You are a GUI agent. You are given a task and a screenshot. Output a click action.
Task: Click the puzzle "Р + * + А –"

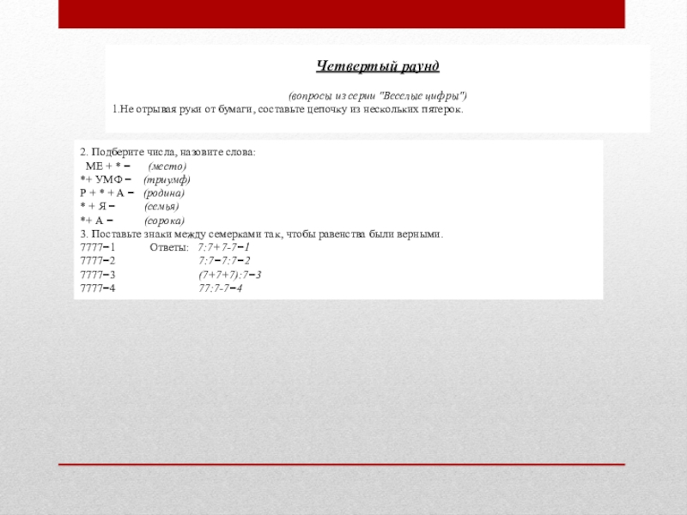[106, 193]
